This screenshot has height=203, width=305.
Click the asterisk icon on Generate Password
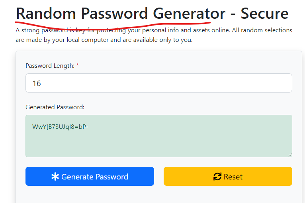click(x=55, y=177)
